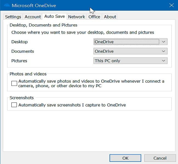178x164 pixels.
Task: Click the 'Desktop, Documents and Pictures' group heading
Action: 43,25
